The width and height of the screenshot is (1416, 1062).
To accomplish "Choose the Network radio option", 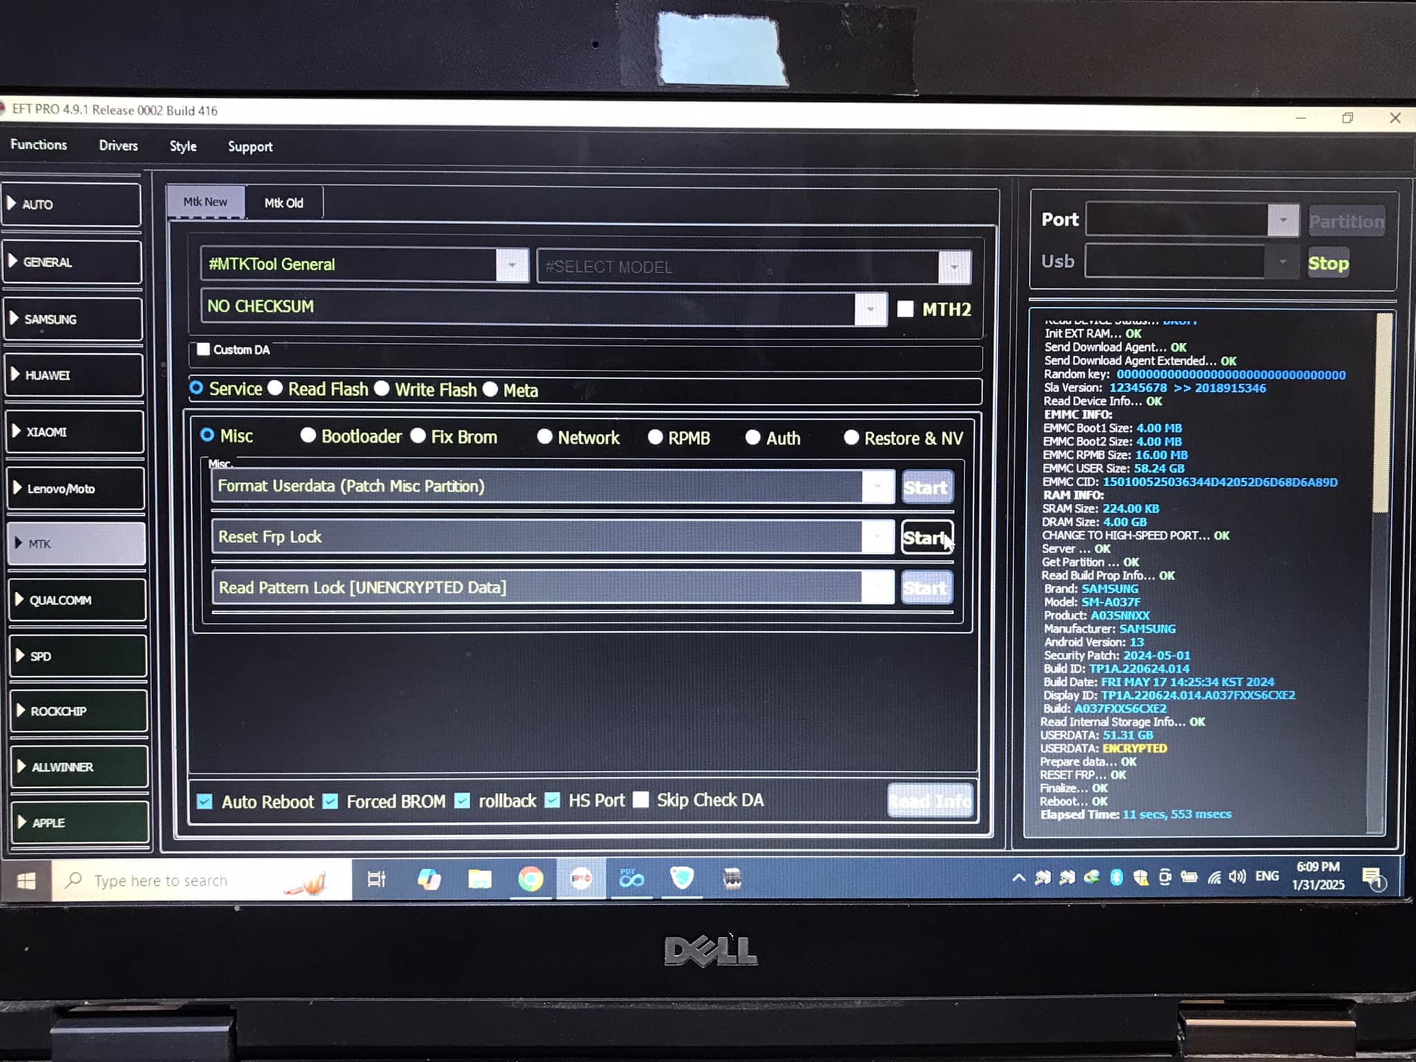I will point(545,437).
